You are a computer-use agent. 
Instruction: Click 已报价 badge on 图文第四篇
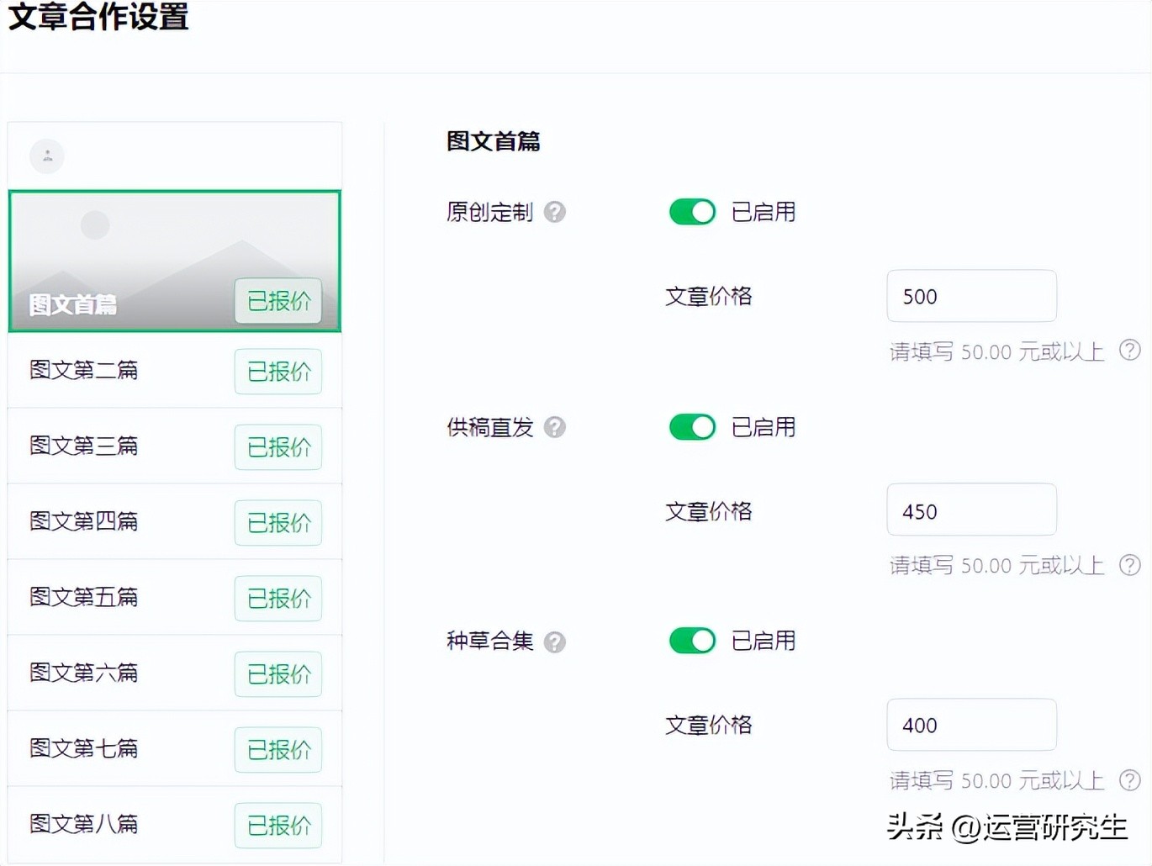pos(278,522)
